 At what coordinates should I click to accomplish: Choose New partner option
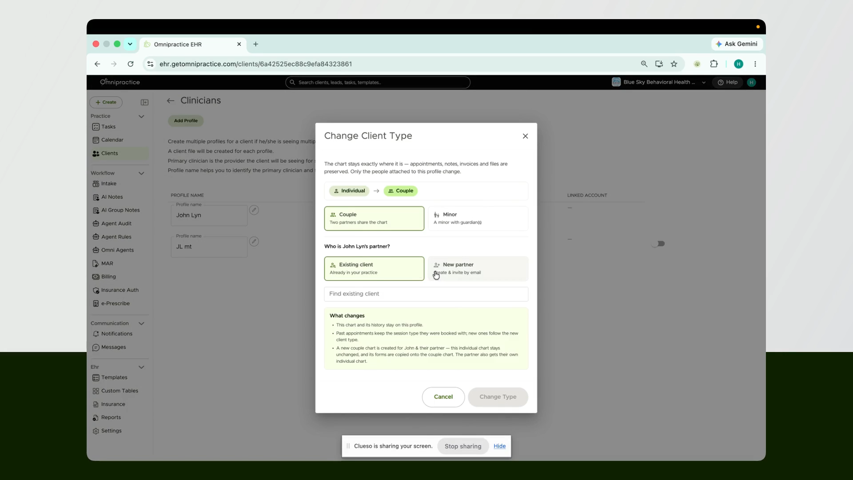click(478, 268)
